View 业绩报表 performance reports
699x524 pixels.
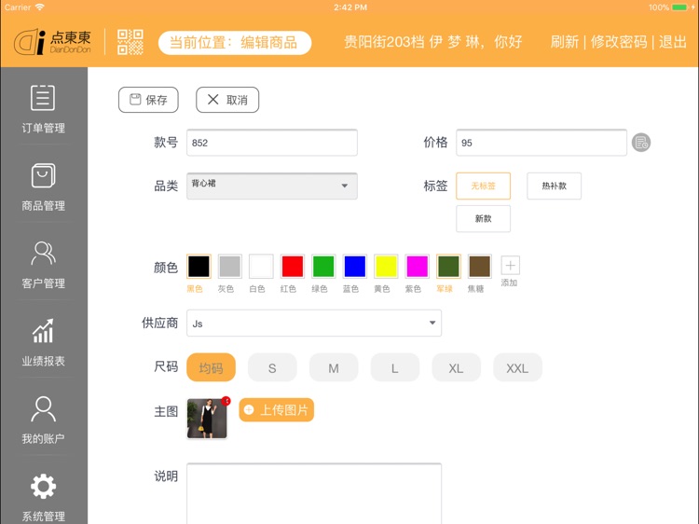click(x=43, y=342)
